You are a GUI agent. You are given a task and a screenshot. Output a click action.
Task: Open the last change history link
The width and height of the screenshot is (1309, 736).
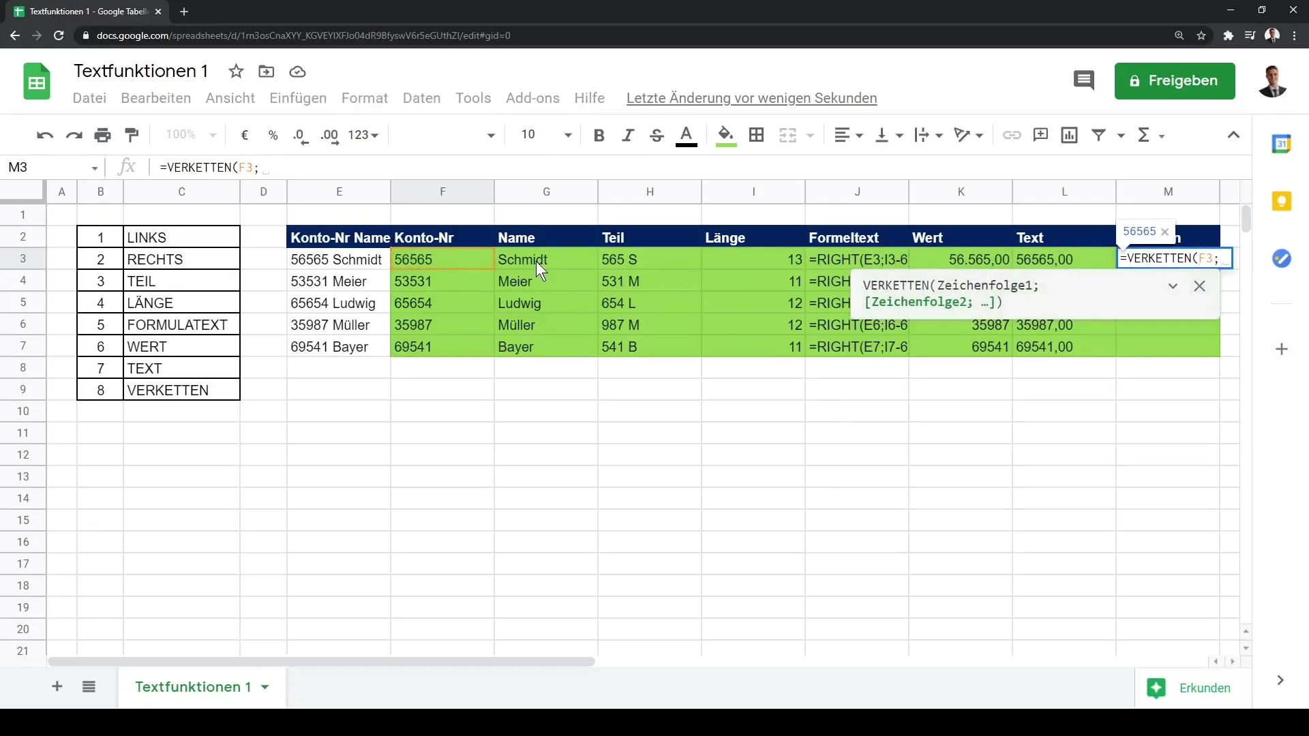(x=751, y=98)
